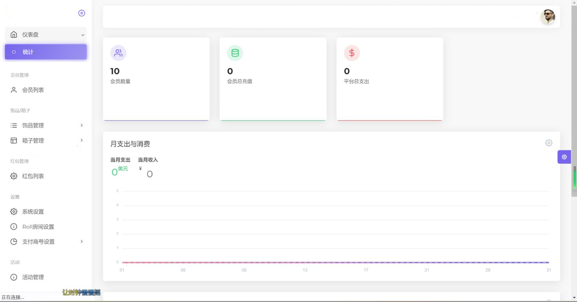The width and height of the screenshot is (577, 302).
Task: Click the info icon beside Roll房间设置
Action: pos(14,227)
